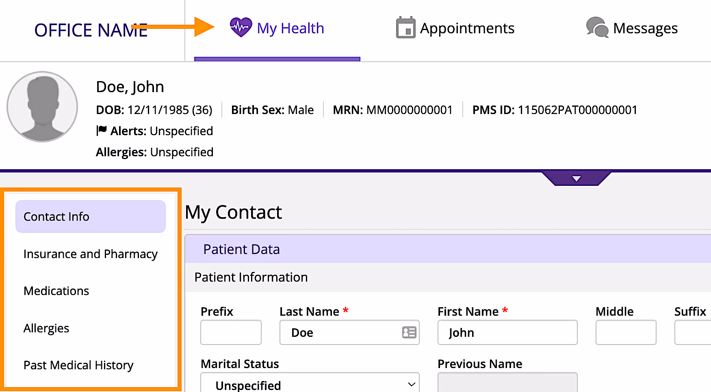Screen dimensions: 711x392
Task: Go to the Messages tab
Action: (x=632, y=28)
